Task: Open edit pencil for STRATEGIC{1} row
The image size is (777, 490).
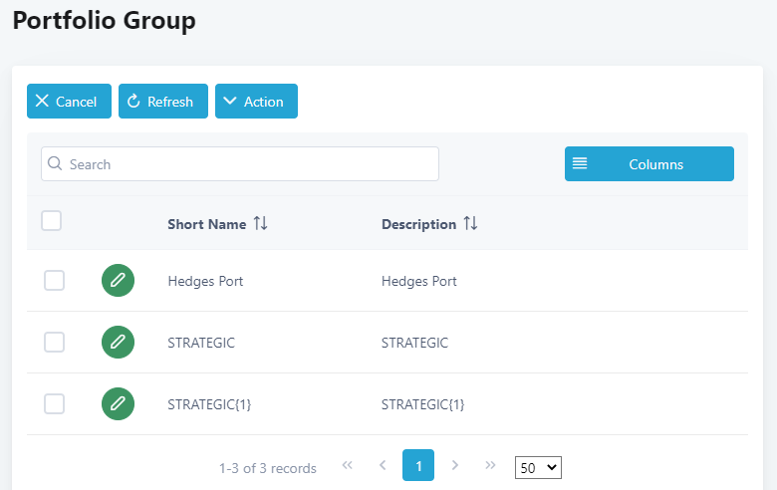Action: (118, 403)
